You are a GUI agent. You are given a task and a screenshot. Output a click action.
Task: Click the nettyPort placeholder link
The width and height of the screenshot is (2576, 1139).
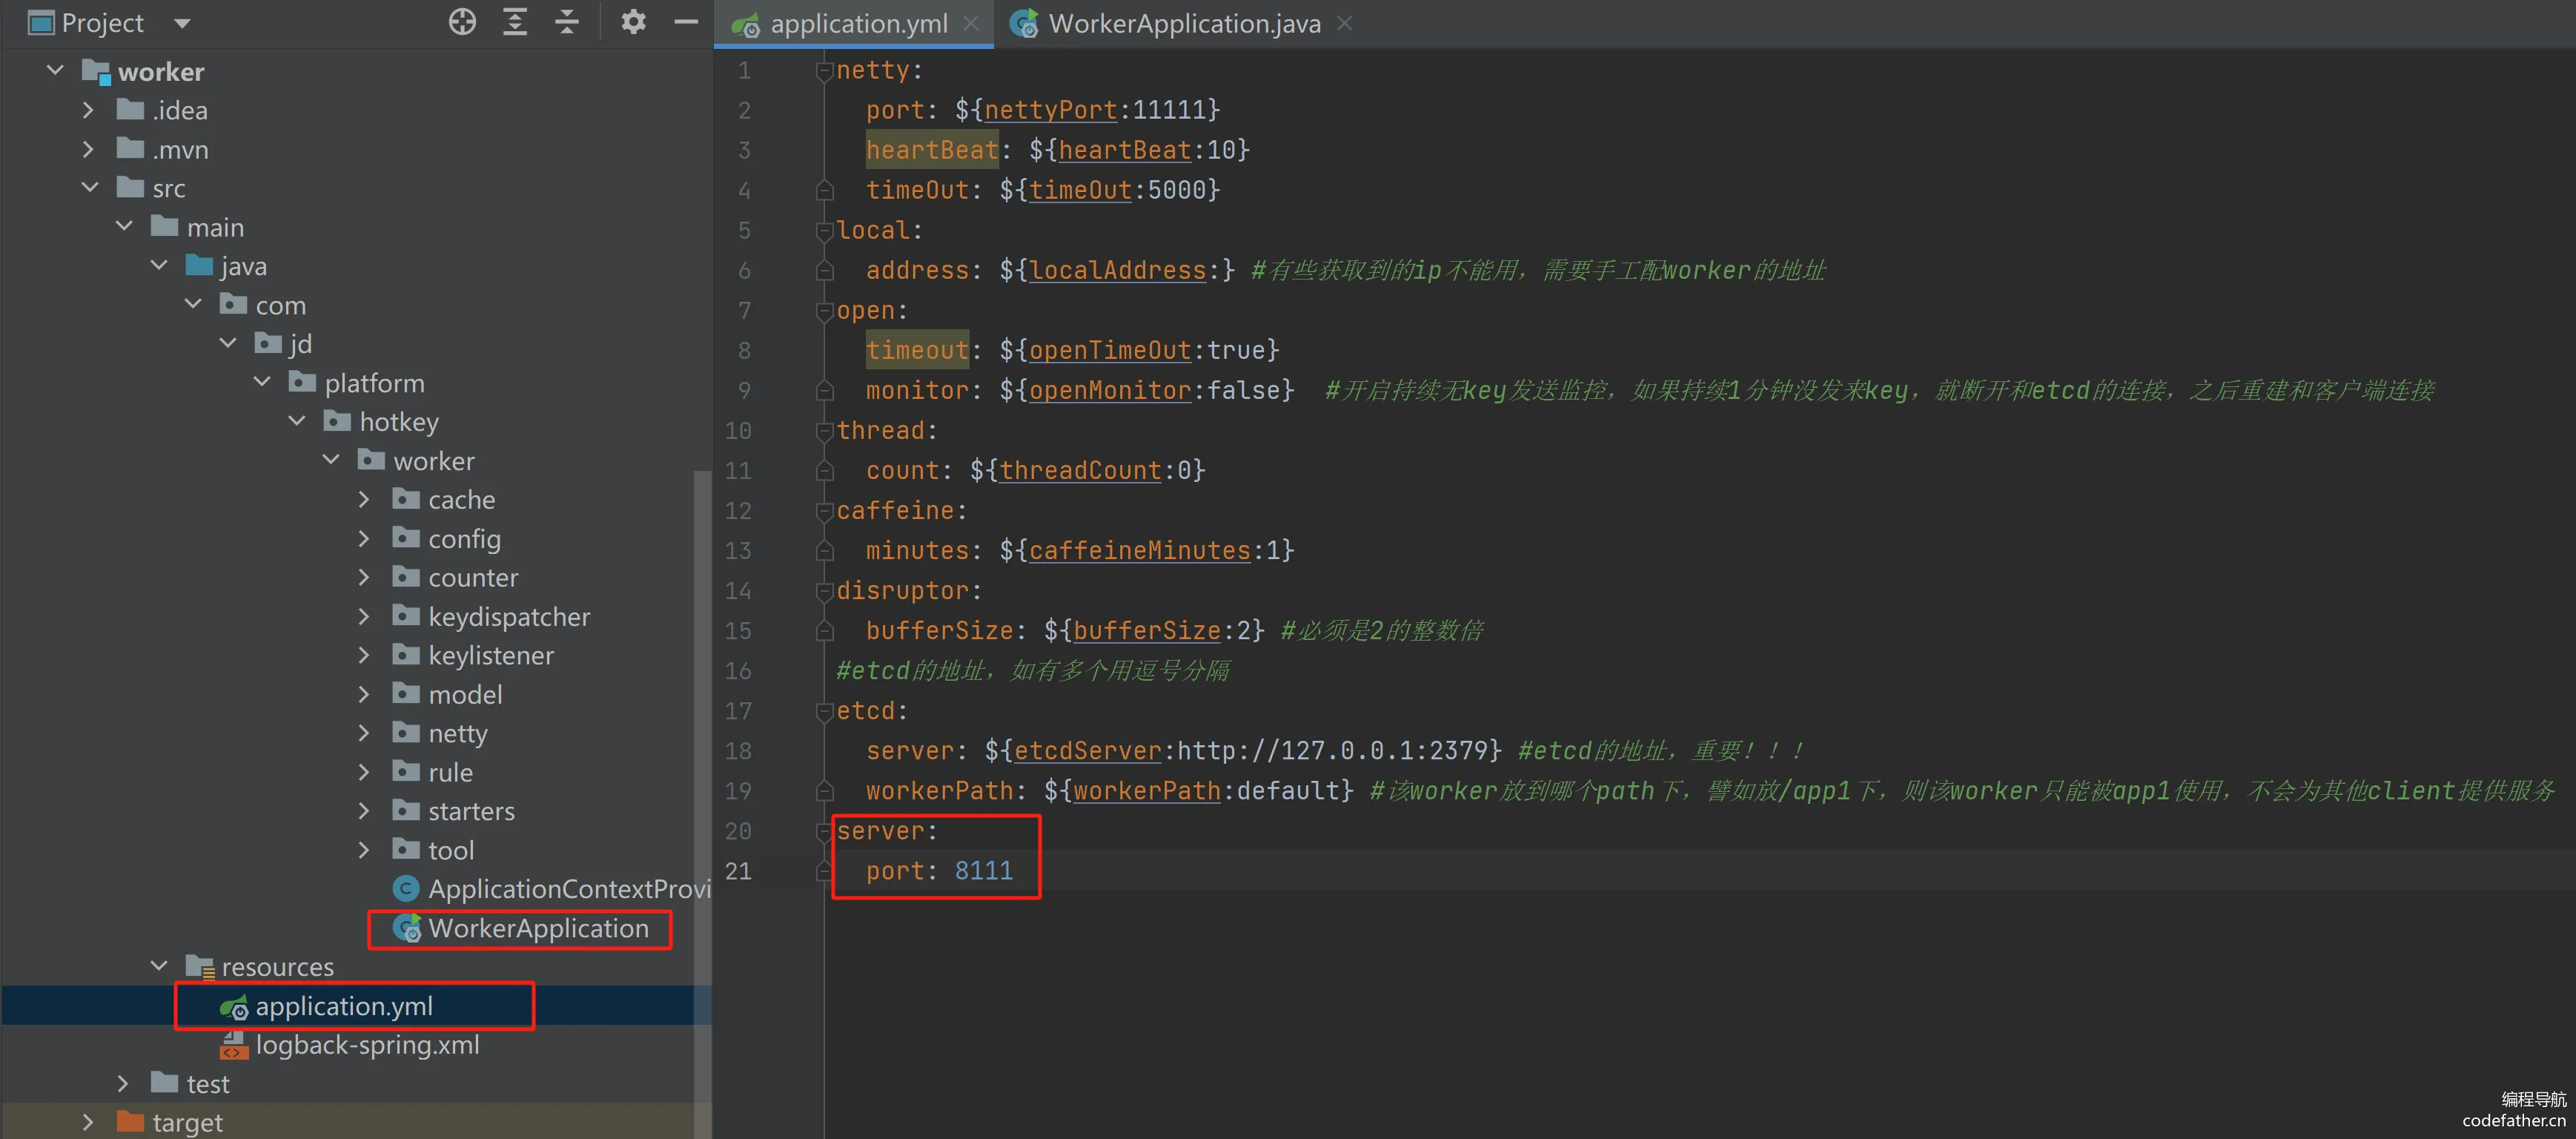pos(1050,110)
